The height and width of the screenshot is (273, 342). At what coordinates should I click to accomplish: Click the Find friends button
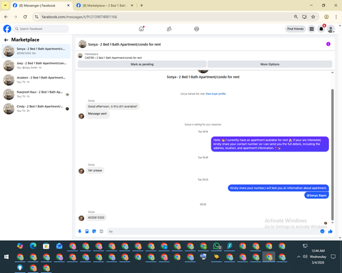click(x=295, y=29)
